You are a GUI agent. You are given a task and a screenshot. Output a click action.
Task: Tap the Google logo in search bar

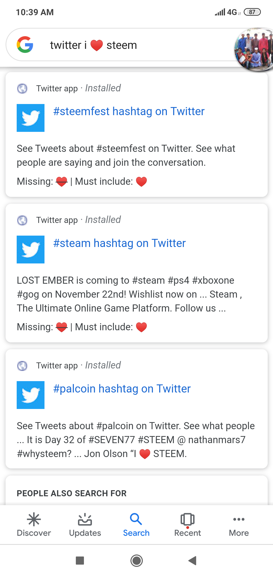25,45
